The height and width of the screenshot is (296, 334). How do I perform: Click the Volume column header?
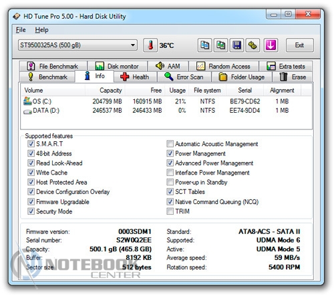pos(53,90)
